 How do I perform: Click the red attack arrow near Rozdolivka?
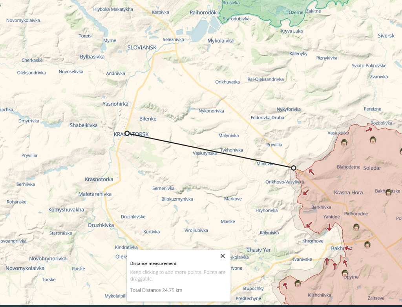pos(369,129)
